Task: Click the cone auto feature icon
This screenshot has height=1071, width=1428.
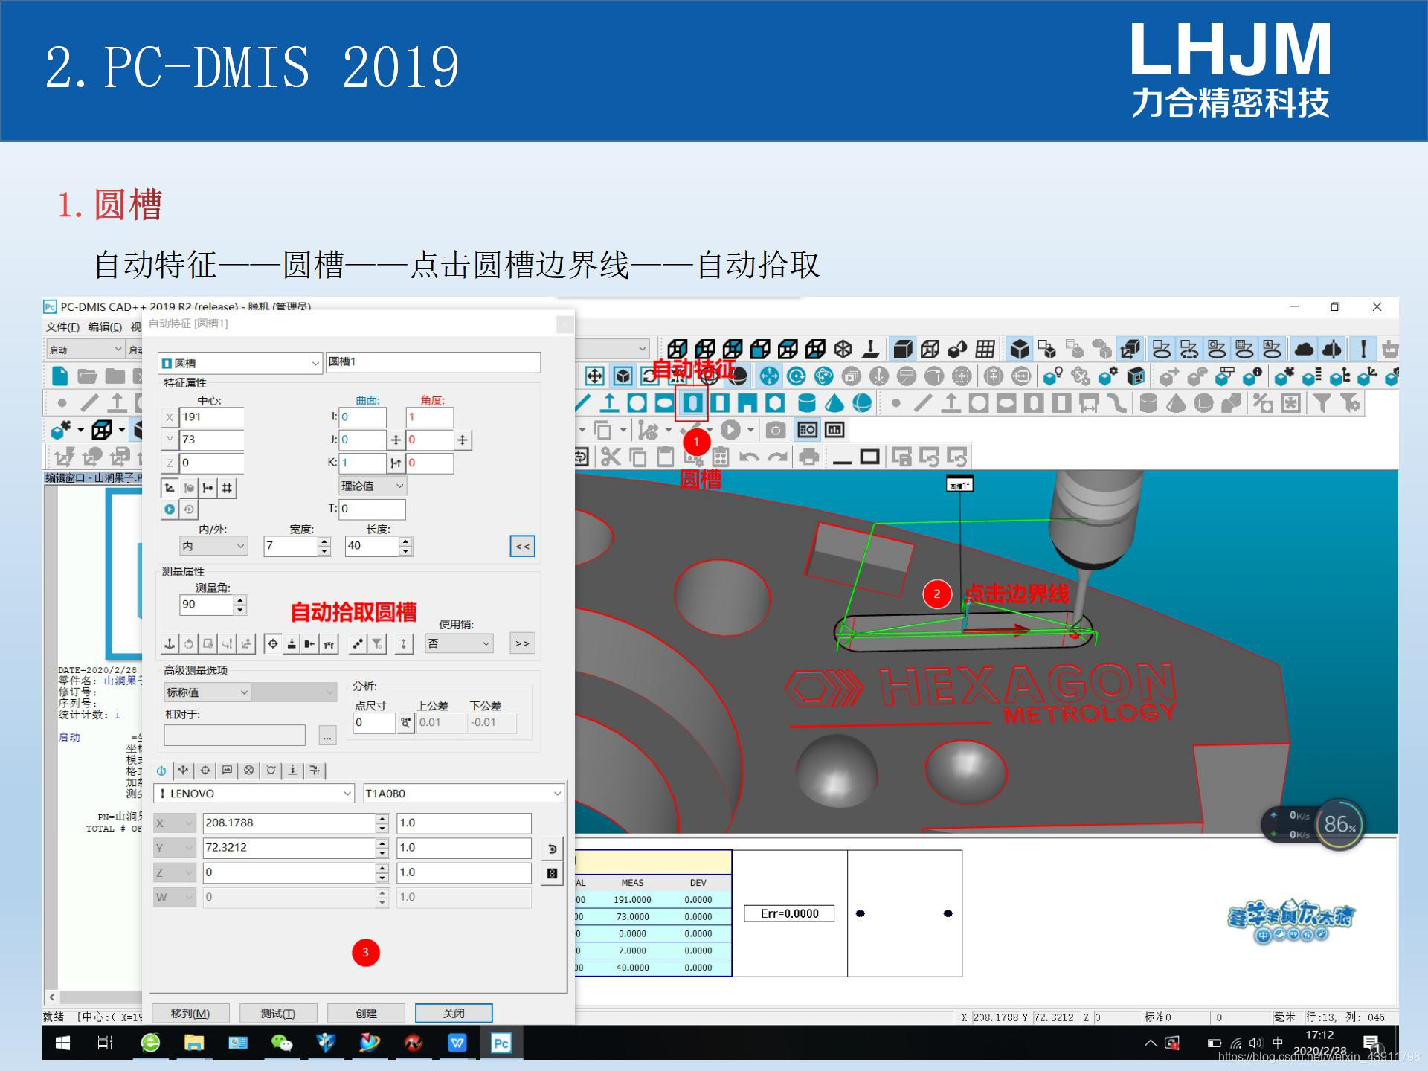Action: [834, 403]
